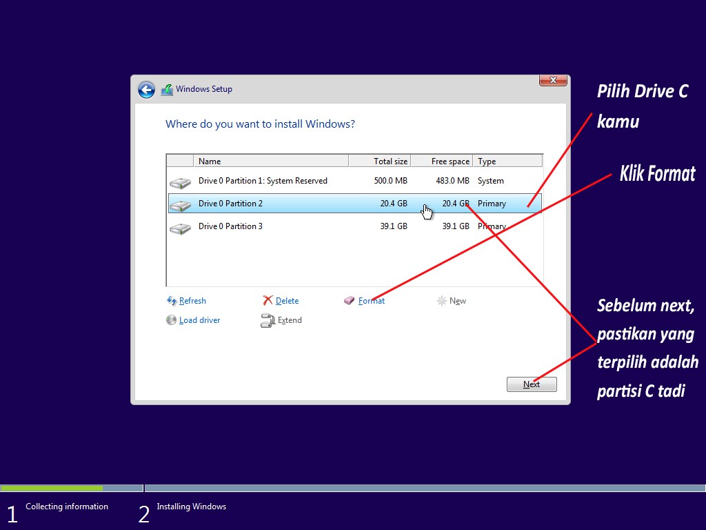
Task: Click the Extend partition icon
Action: click(268, 320)
